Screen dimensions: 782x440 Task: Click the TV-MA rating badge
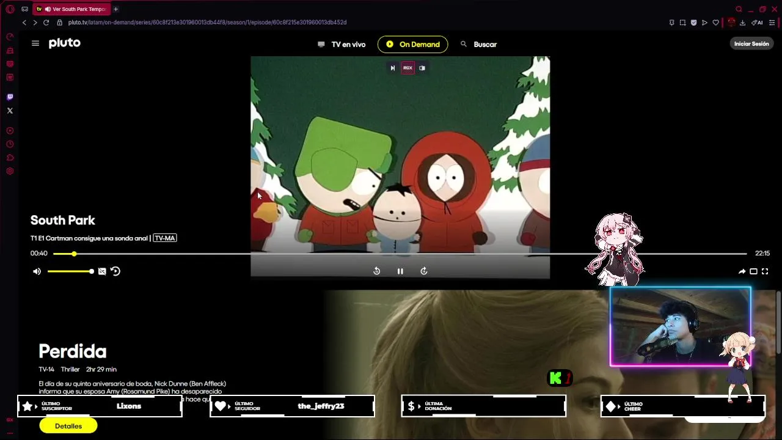(x=165, y=238)
